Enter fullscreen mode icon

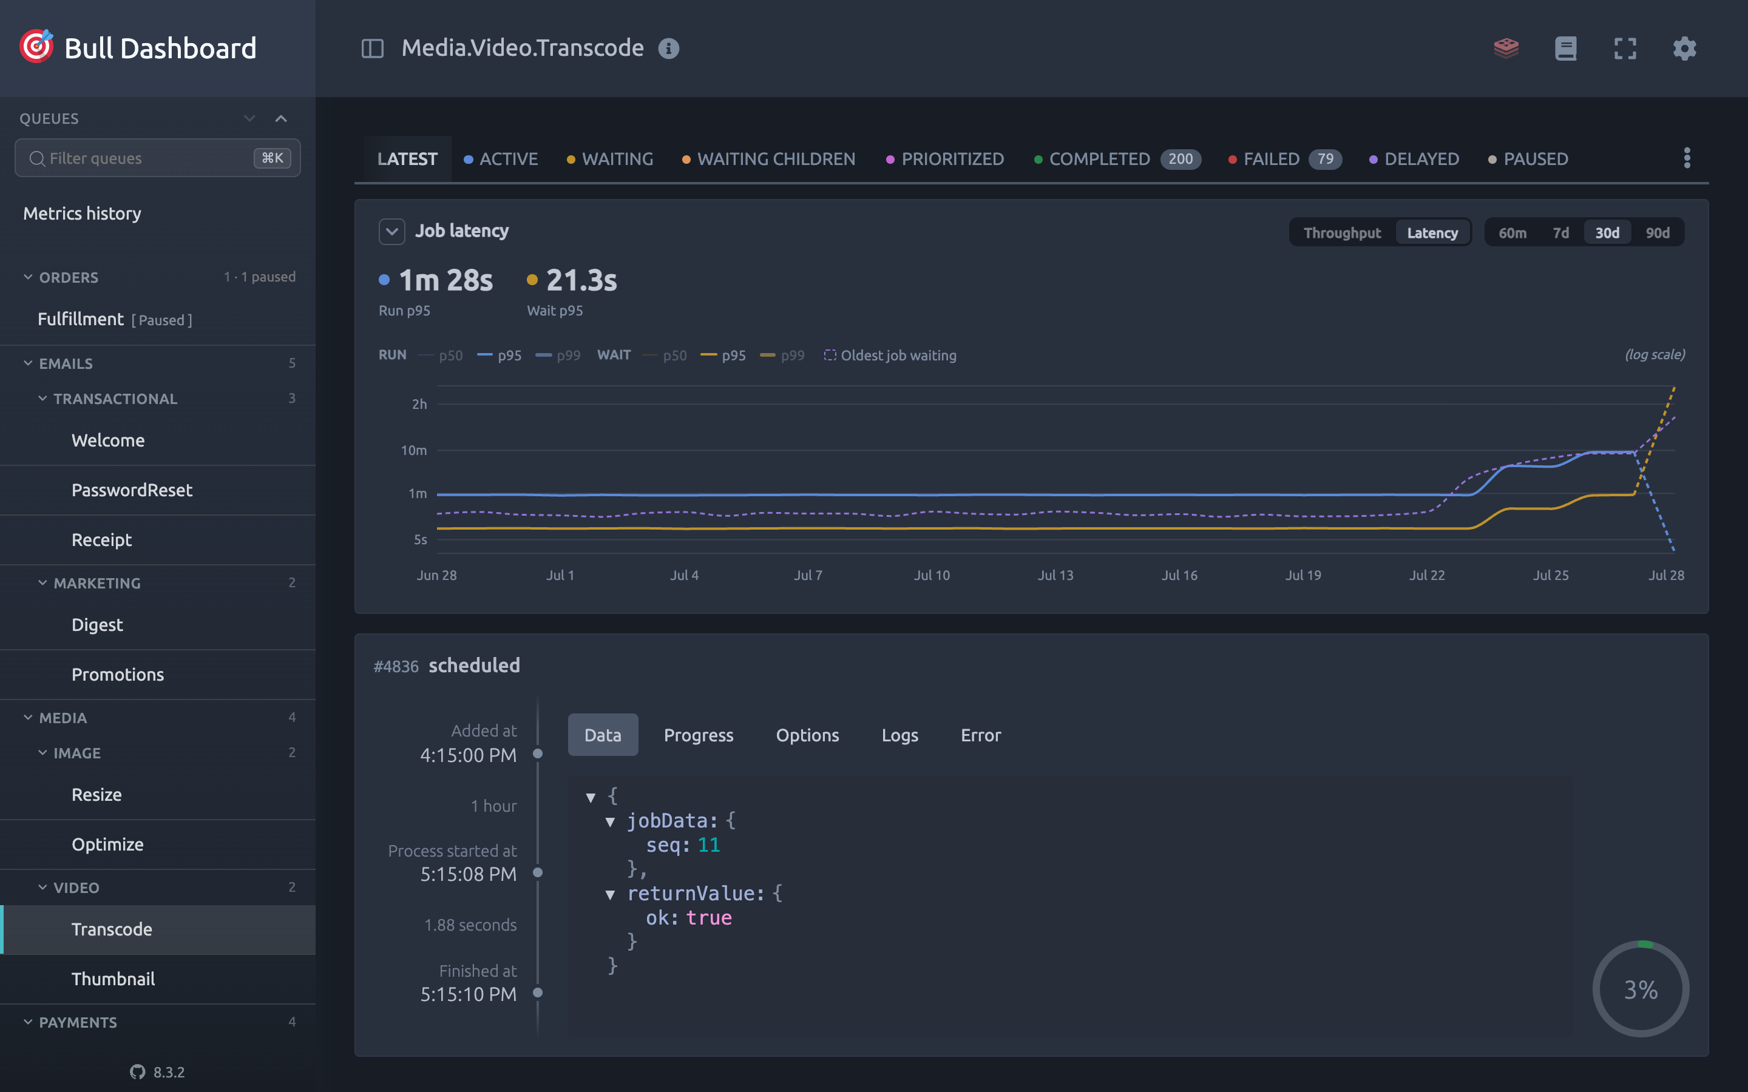1625,49
